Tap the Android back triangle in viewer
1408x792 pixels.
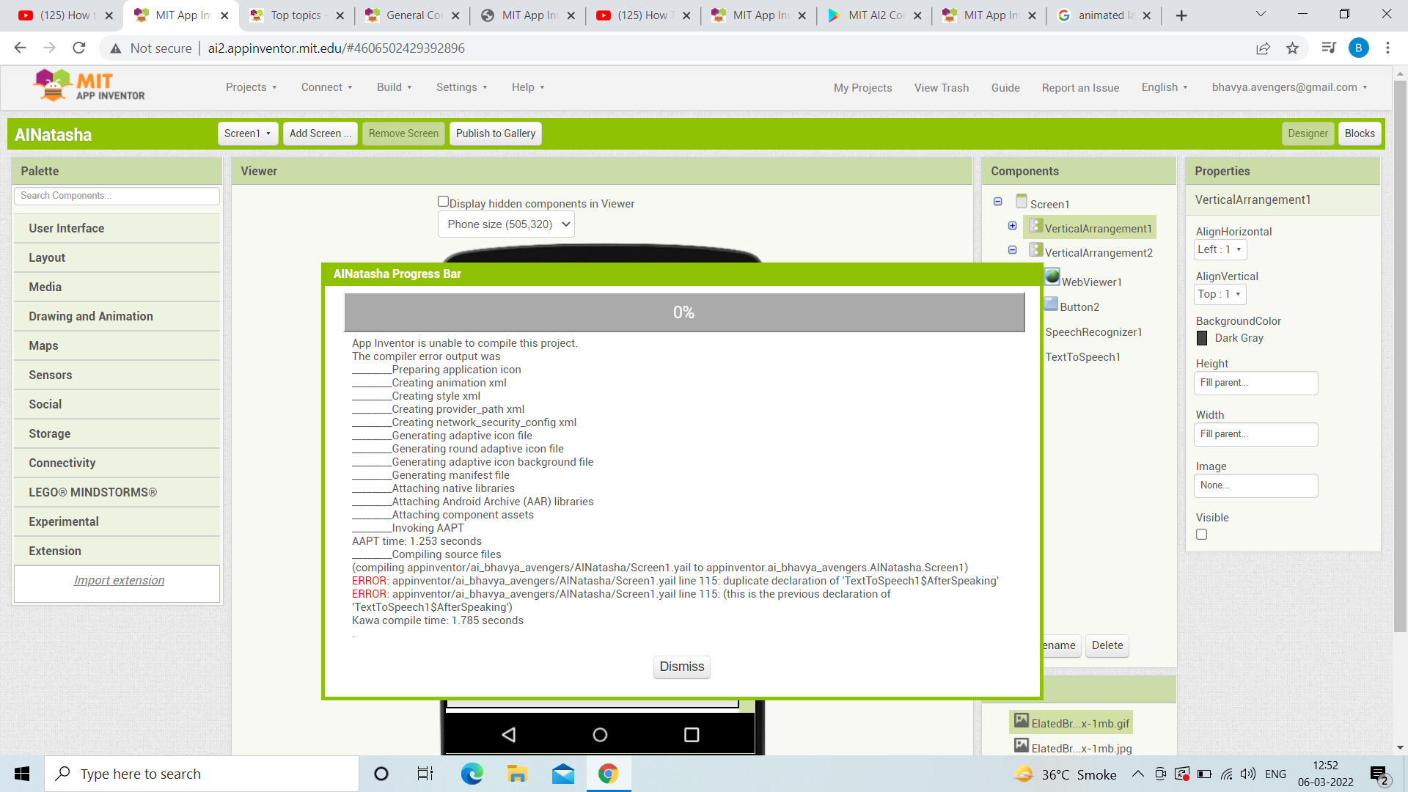coord(509,735)
